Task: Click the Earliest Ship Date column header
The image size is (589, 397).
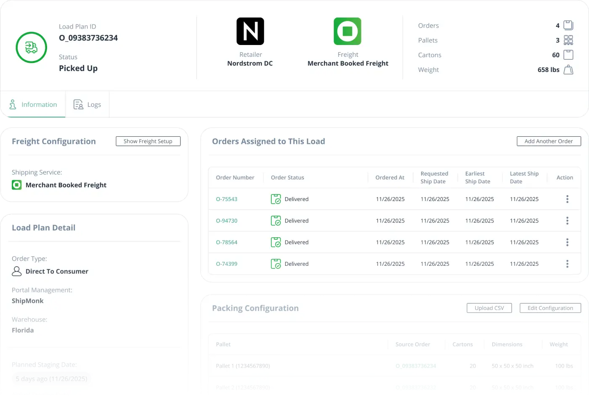Action: coord(478,177)
